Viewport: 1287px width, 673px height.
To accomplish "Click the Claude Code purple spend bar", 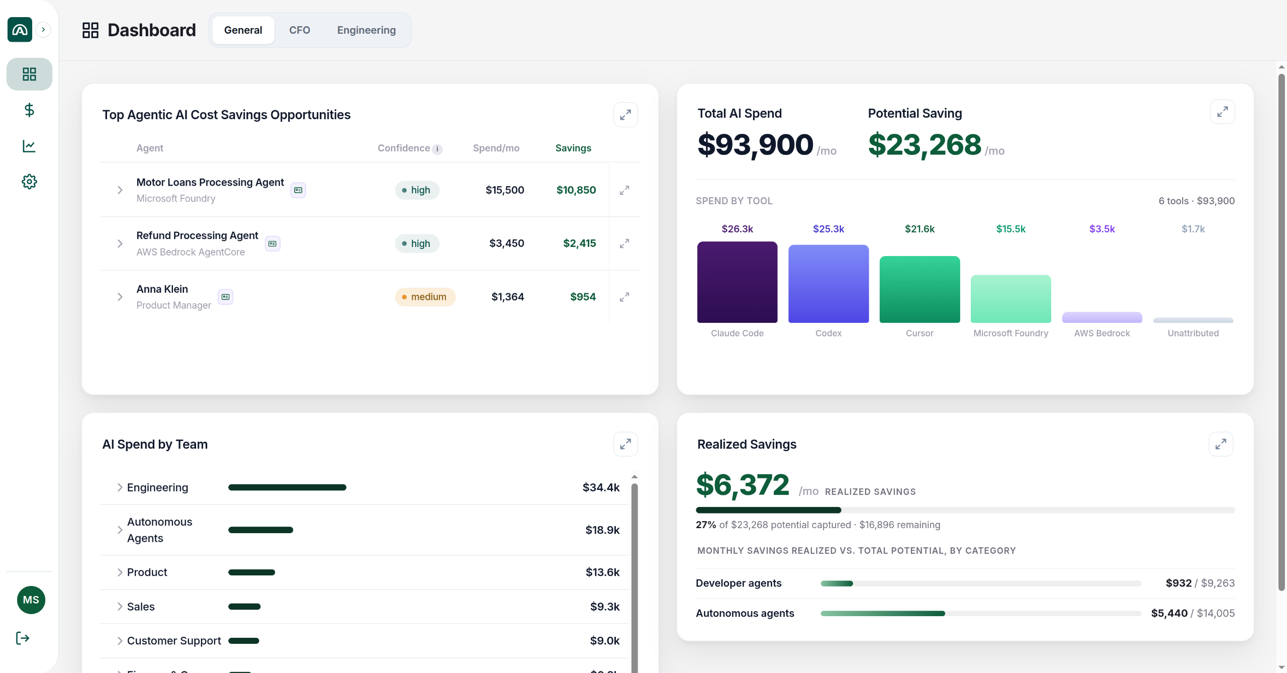I will pyautogui.click(x=737, y=282).
